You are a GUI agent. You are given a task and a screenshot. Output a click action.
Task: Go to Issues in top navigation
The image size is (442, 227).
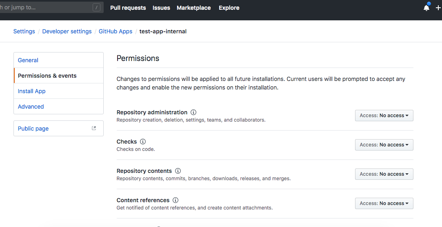(x=161, y=8)
